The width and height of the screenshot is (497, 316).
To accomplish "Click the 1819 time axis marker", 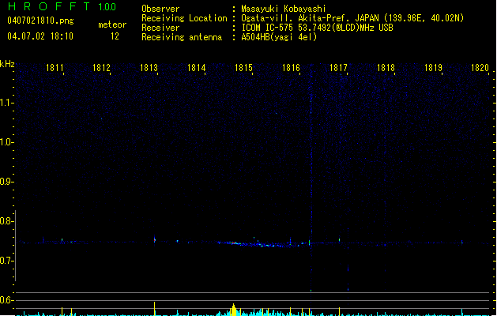I will point(433,67).
